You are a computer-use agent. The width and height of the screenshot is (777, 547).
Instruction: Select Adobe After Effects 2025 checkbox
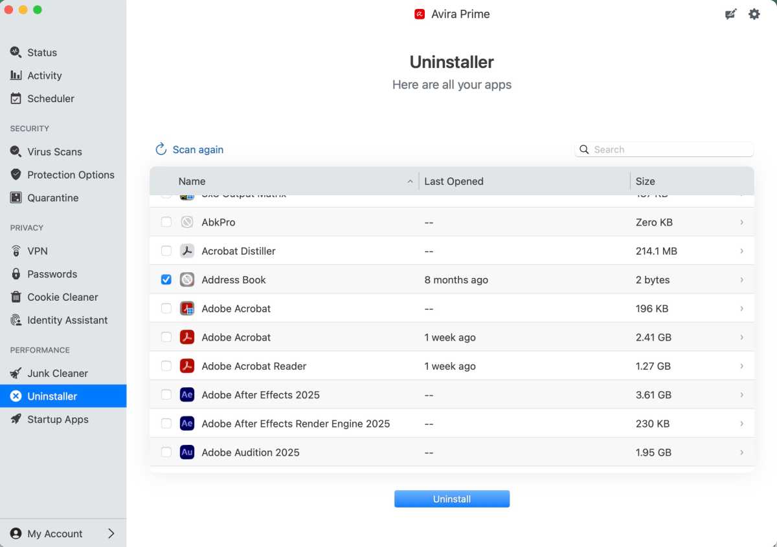click(x=166, y=394)
